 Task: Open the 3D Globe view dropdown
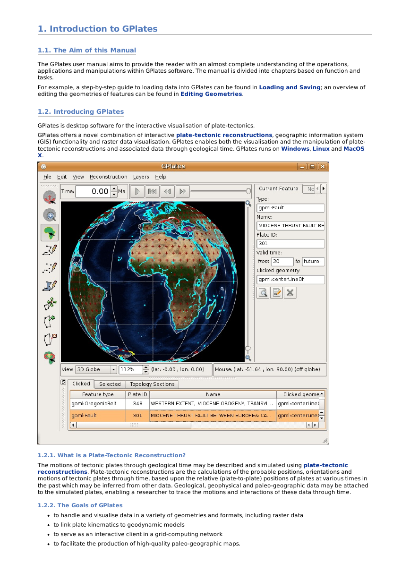point(96,369)
